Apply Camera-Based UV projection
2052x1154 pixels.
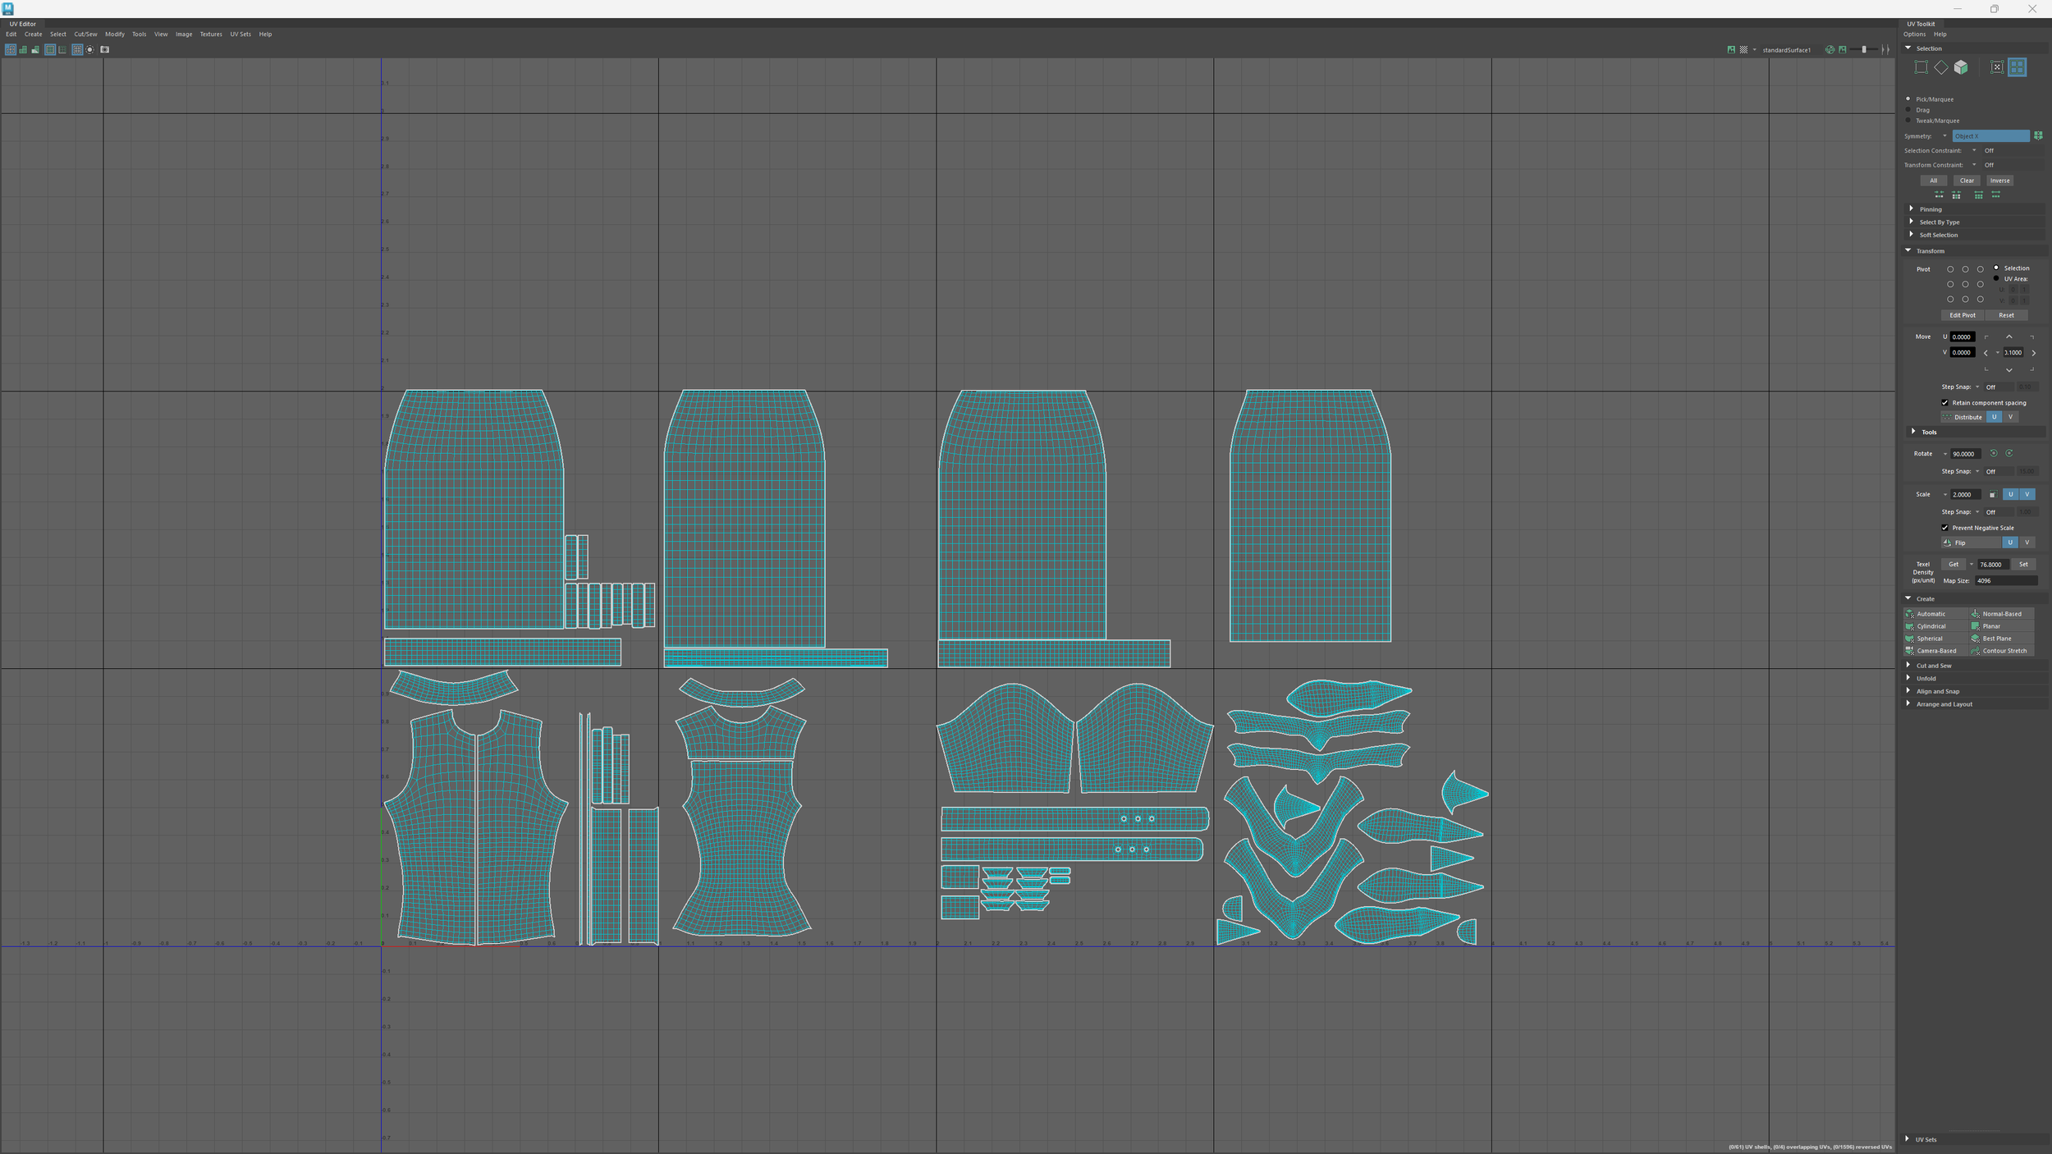[1935, 651]
